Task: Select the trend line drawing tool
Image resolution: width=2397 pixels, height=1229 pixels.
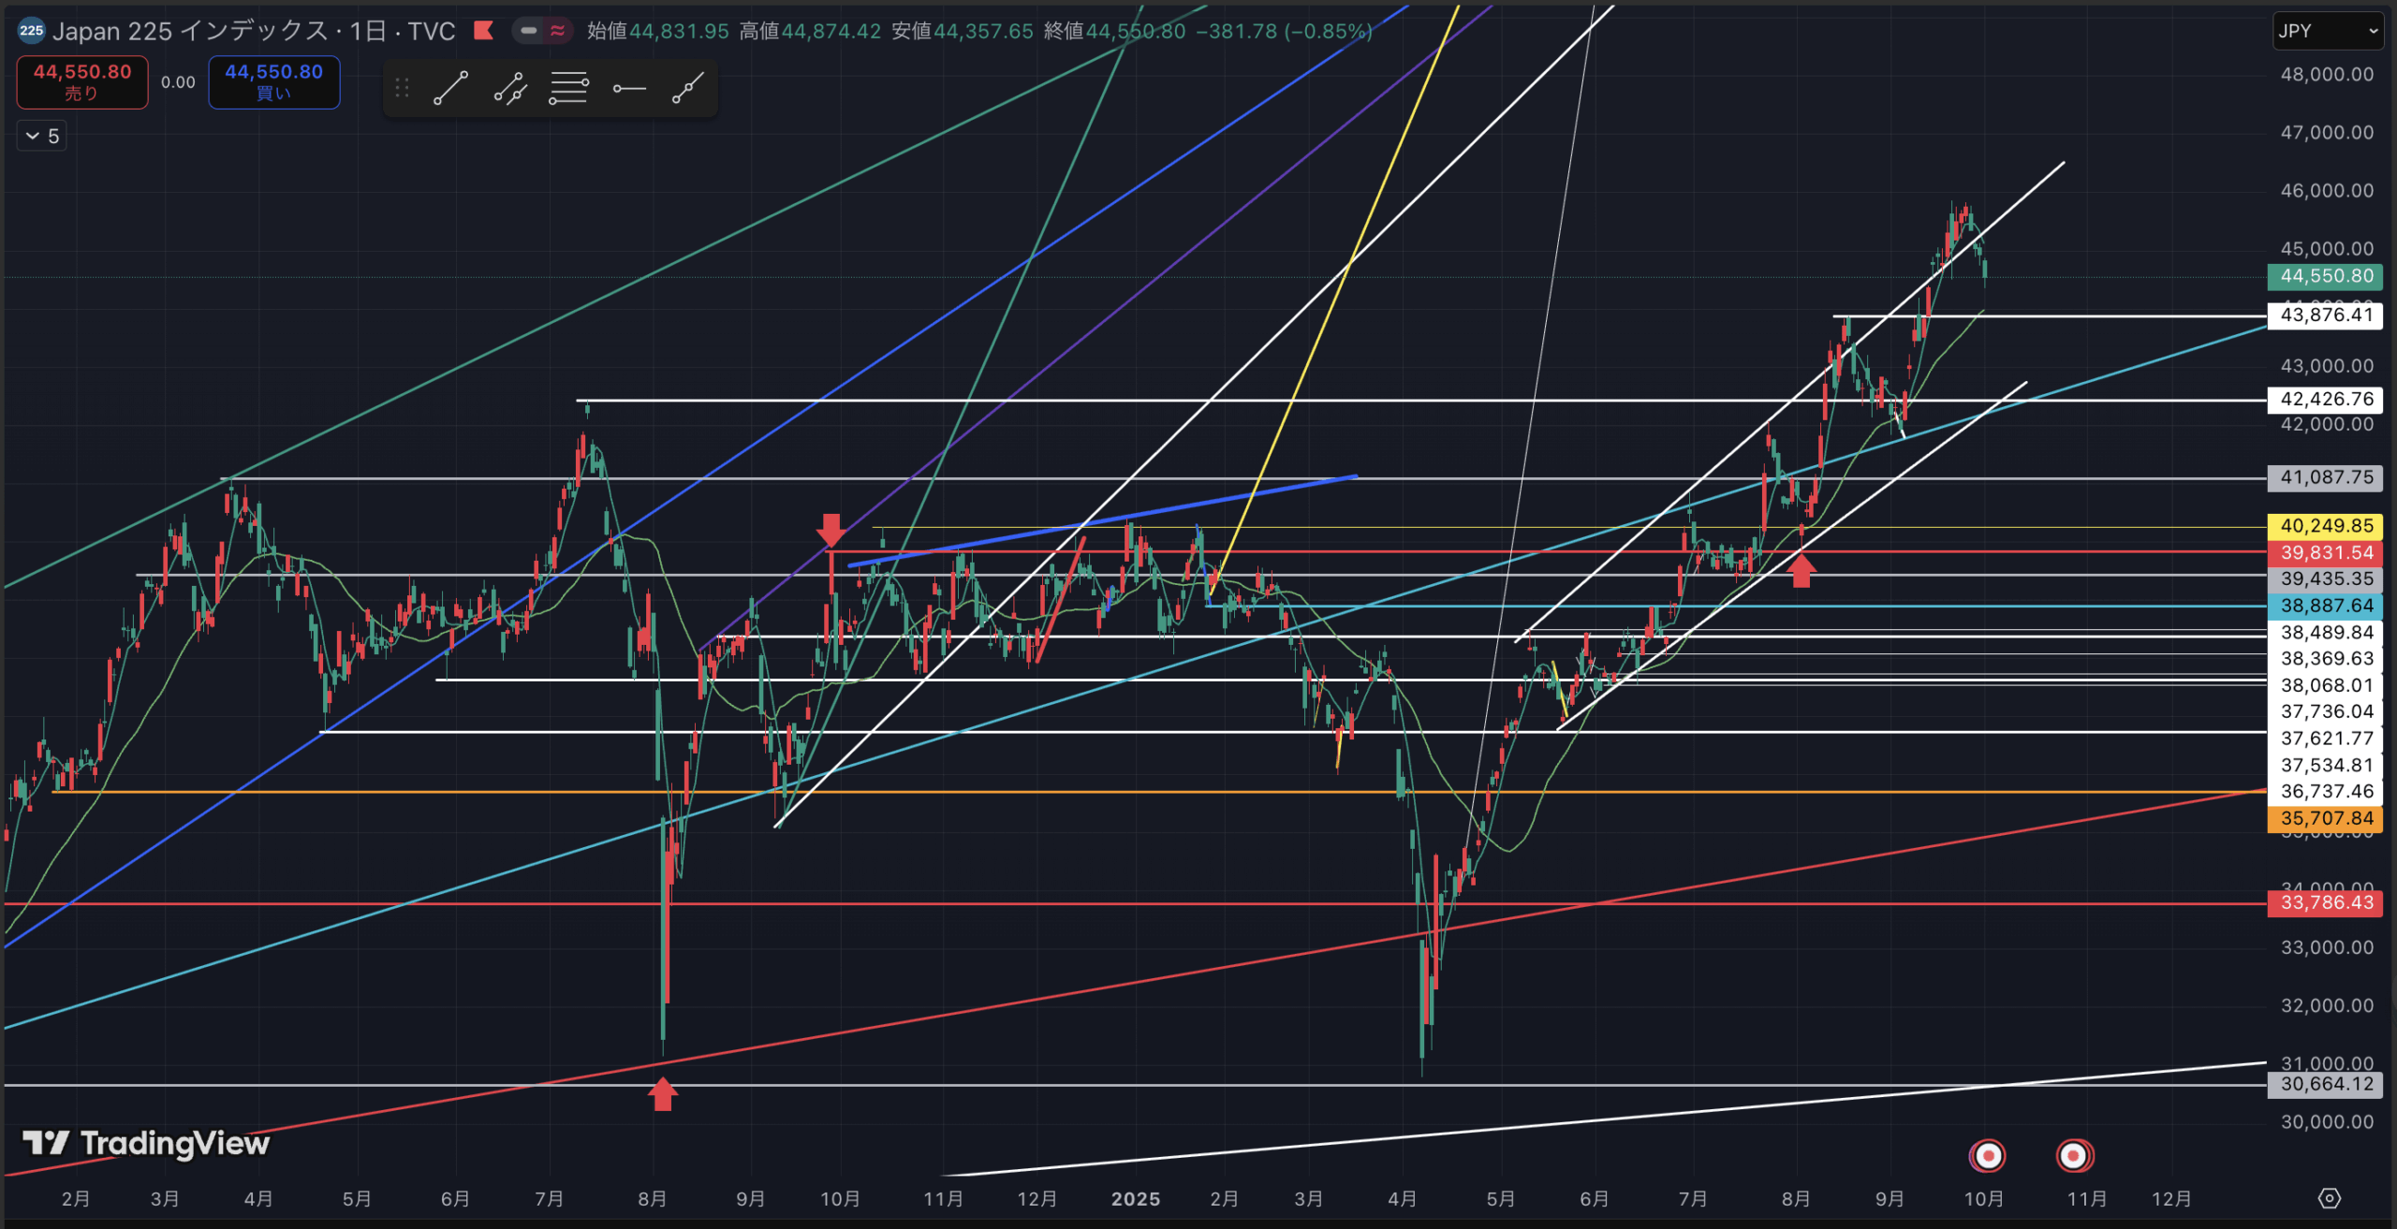Action: pyautogui.click(x=450, y=89)
